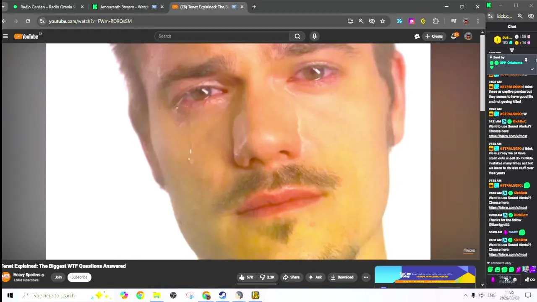Screen dimensions: 537x302
Task: Click the zoom magnifier in address bar
Action: point(361,21)
